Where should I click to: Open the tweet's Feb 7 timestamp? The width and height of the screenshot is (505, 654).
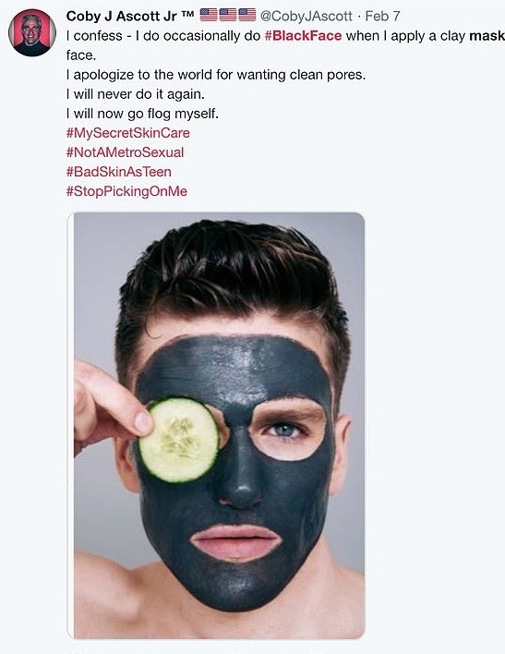pos(382,17)
